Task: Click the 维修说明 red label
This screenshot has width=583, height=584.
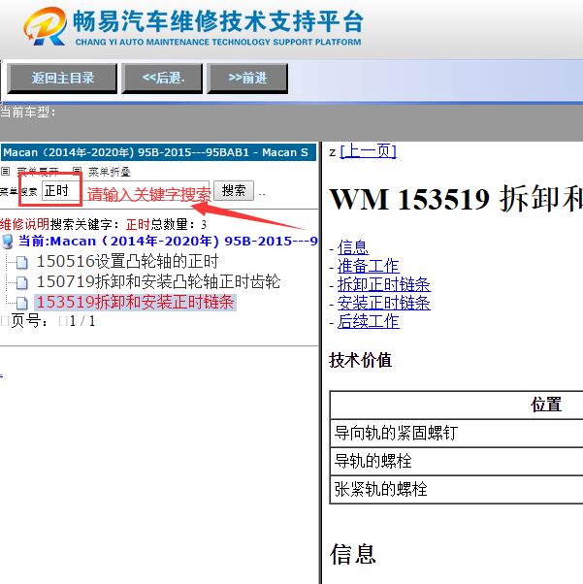Action: [24, 224]
